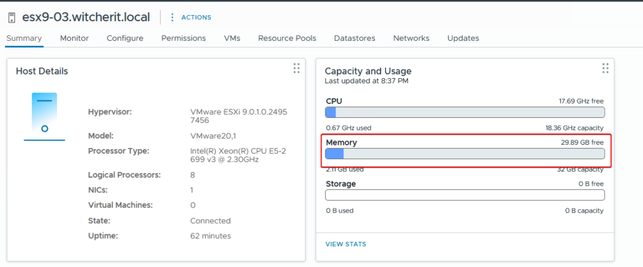643x267 pixels.
Task: Click the esx9-03.witcherit.local host name title
Action: 87,17
